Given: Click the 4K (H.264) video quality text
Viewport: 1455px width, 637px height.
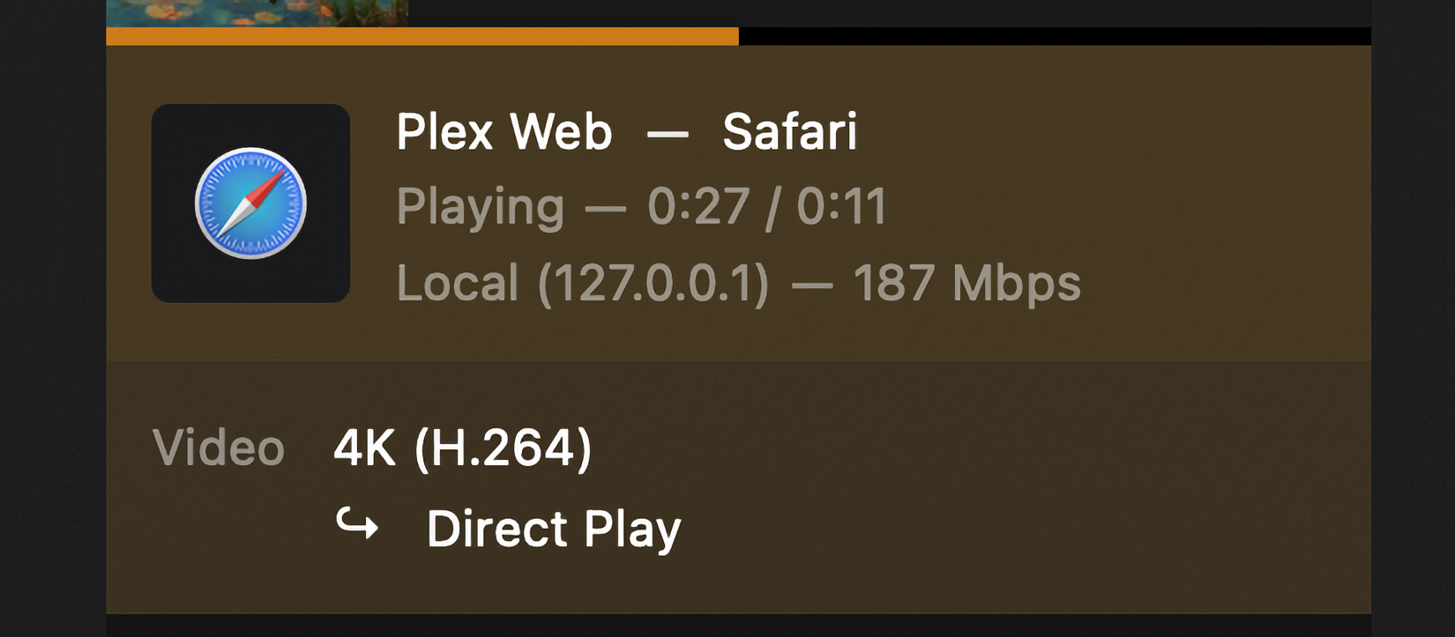Looking at the screenshot, I should (x=462, y=448).
